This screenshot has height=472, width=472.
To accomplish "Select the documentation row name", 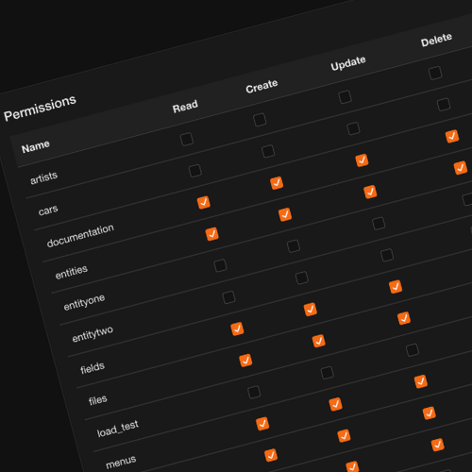I will 80,235.
